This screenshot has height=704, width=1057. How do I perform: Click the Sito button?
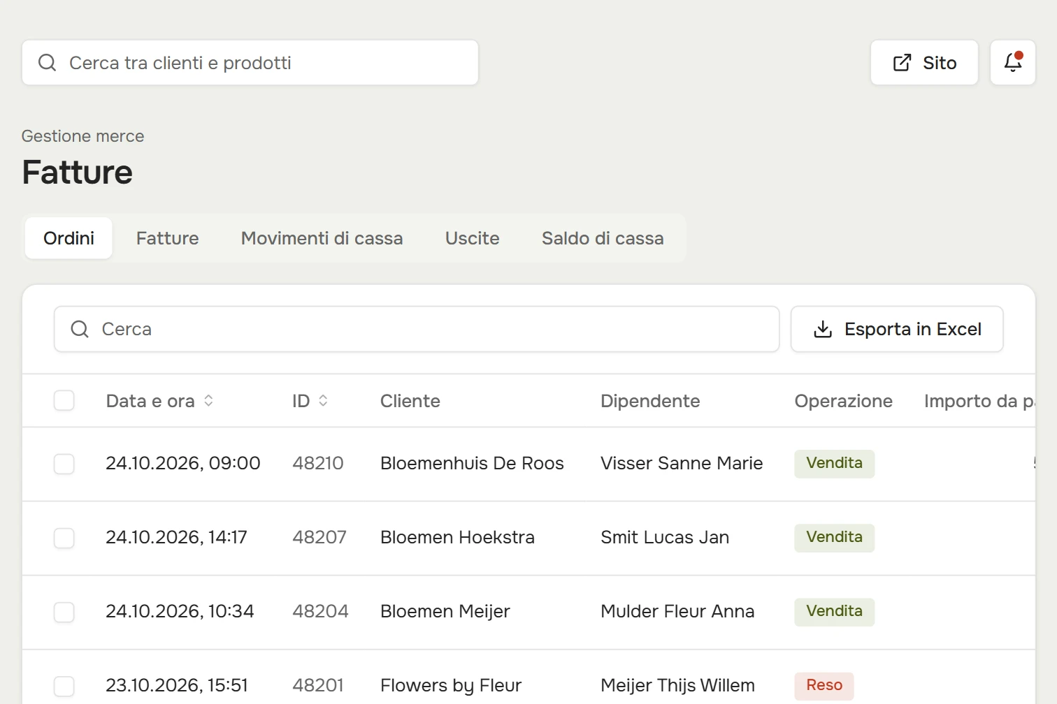pos(924,63)
